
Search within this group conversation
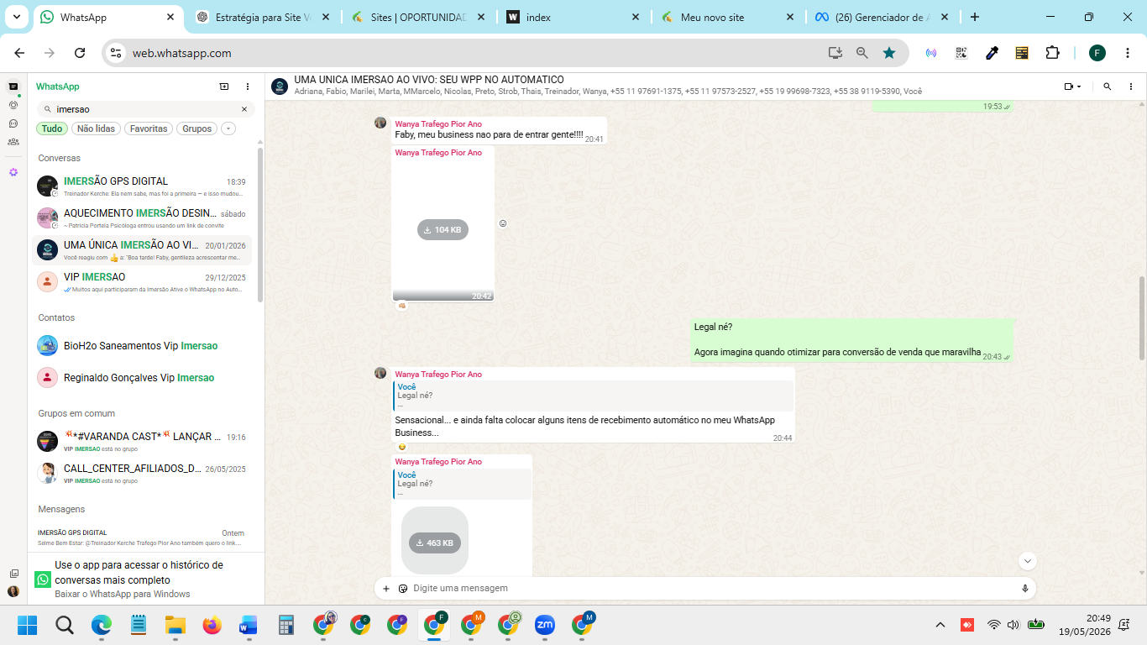pyautogui.click(x=1108, y=87)
